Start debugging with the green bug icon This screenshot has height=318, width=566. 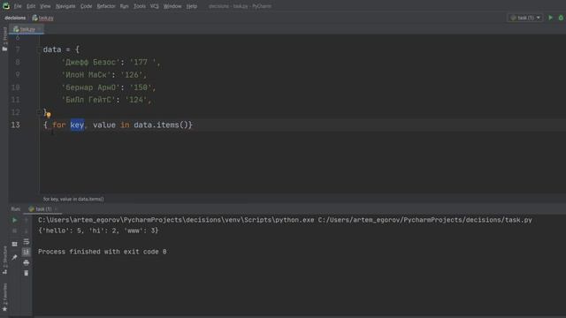point(561,18)
